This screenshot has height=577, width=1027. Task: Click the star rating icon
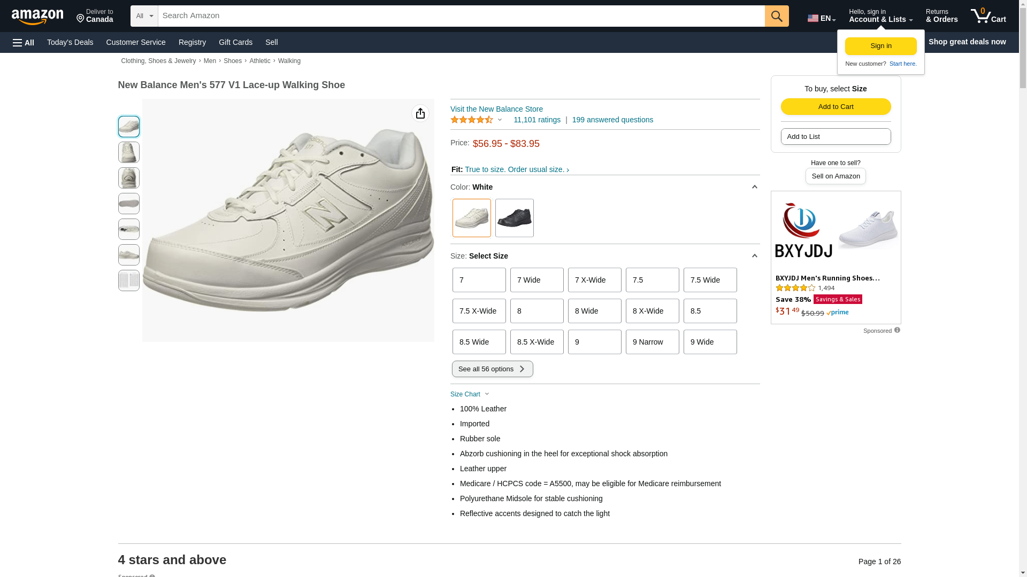(472, 120)
